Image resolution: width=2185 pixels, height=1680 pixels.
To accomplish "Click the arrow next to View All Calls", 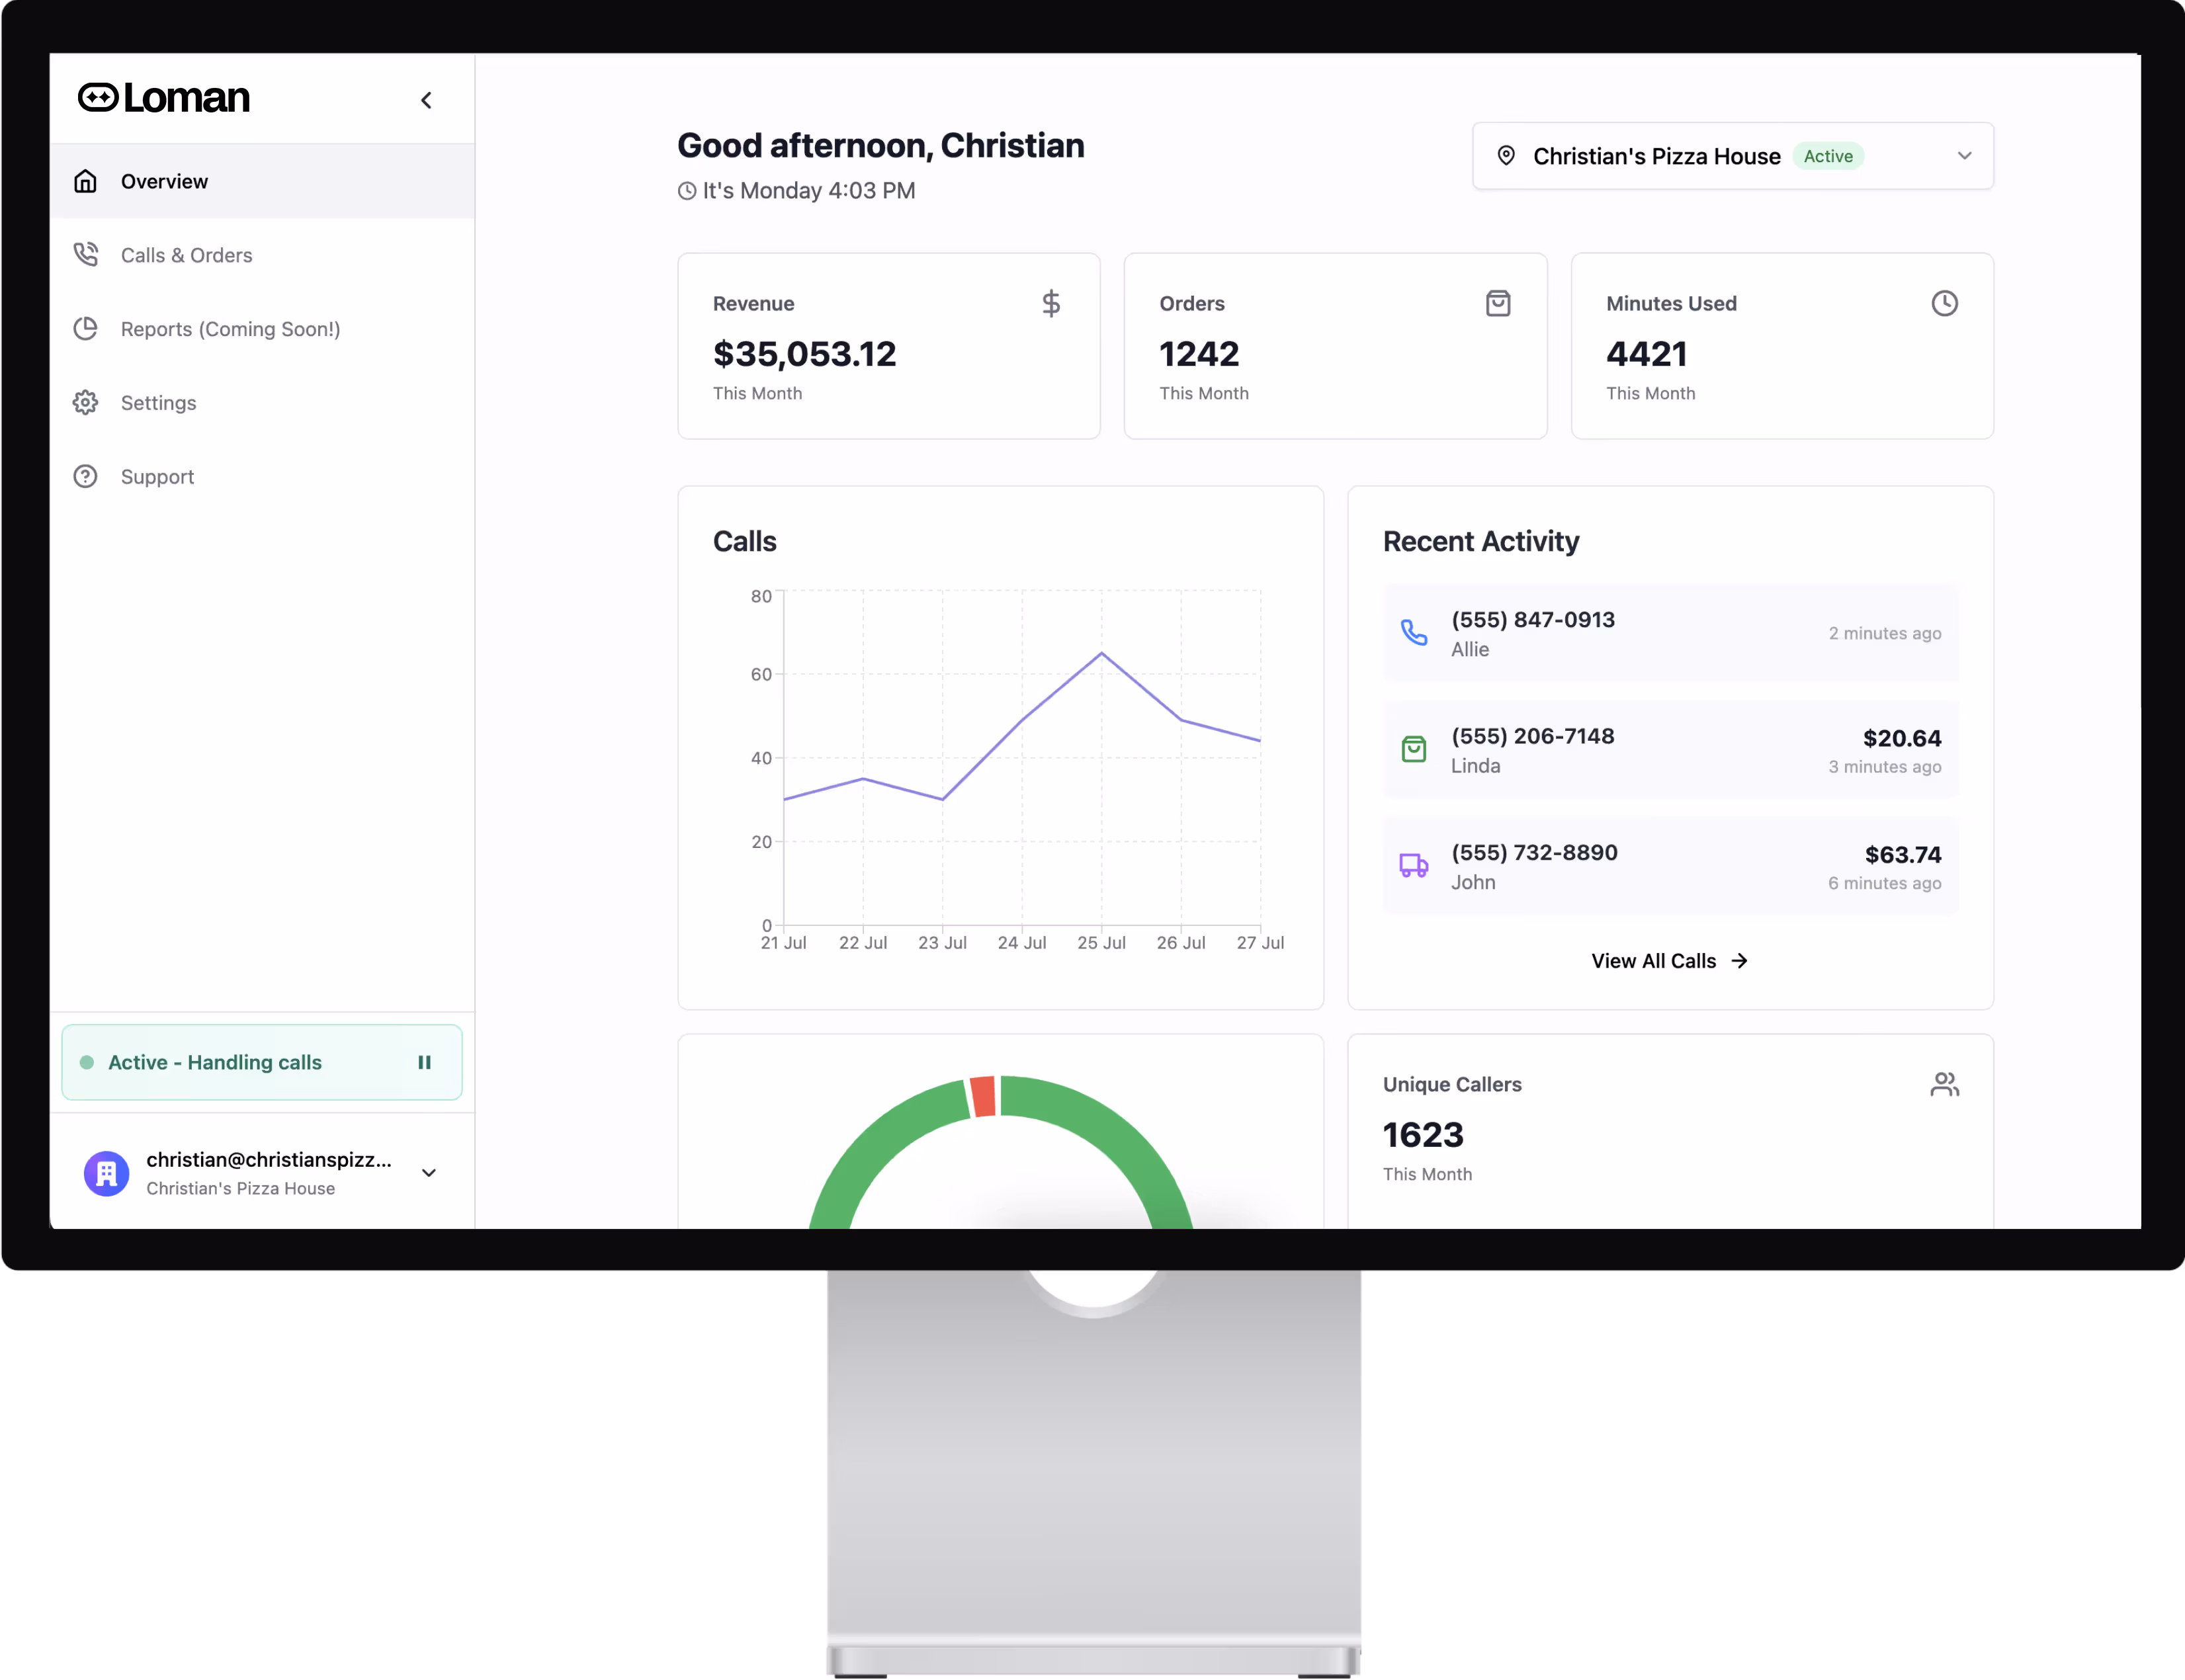I will coord(1740,961).
